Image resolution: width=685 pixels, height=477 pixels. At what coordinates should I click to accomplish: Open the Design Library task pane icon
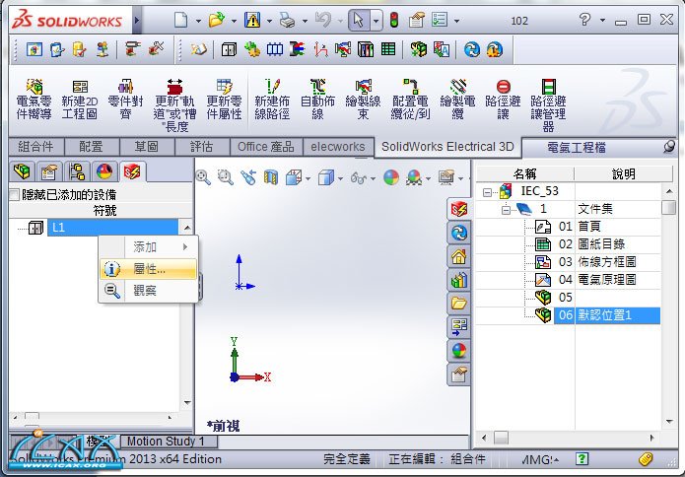pyautogui.click(x=458, y=280)
